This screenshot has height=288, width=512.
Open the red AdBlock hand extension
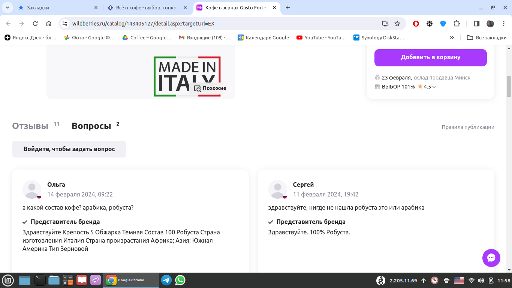click(416, 24)
